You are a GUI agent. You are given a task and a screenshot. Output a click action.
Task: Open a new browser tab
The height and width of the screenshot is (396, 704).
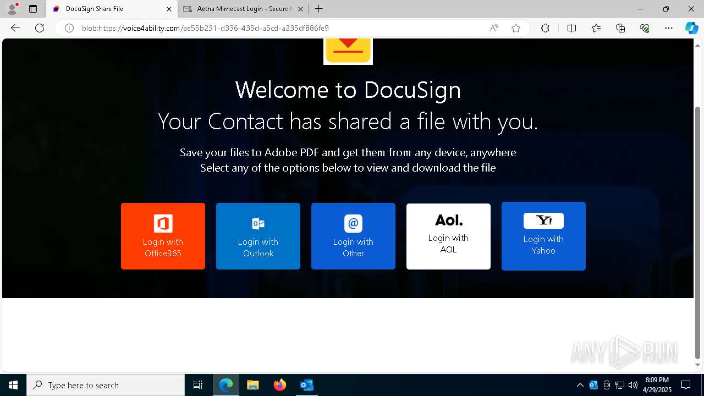tap(318, 9)
